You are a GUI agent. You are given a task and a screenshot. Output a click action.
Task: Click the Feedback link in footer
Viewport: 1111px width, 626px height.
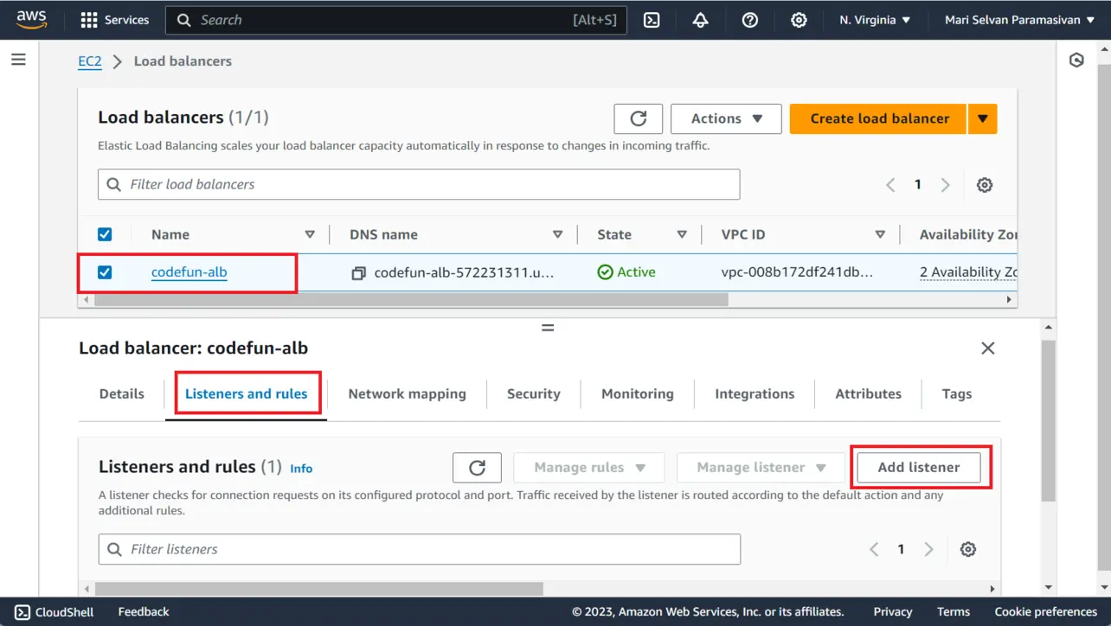(144, 611)
